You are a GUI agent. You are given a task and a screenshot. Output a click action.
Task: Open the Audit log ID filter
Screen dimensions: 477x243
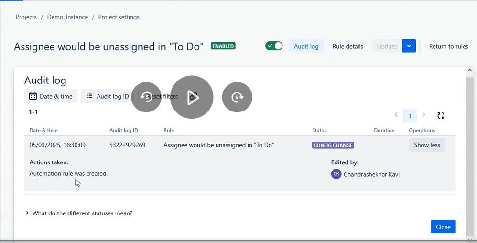coord(108,96)
